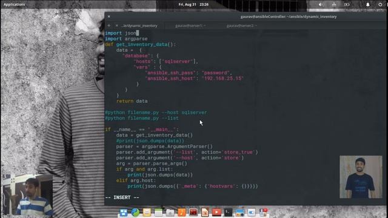The image size is (388, 218).
Task: Open the battery power indicator
Action: (x=347, y=4)
